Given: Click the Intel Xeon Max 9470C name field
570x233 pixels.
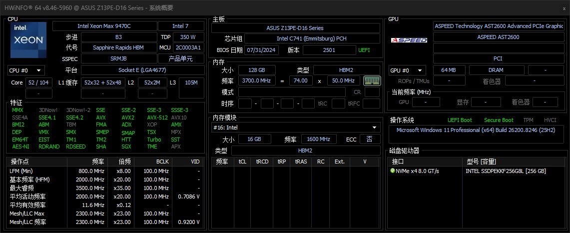Looking at the screenshot, I should coord(105,26).
